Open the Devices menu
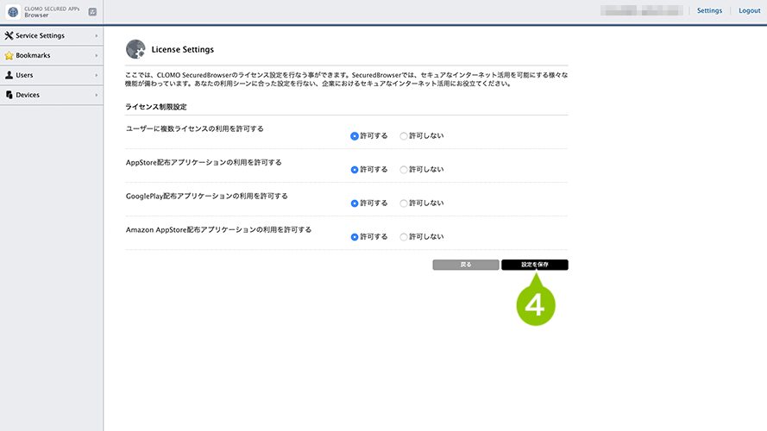 52,95
